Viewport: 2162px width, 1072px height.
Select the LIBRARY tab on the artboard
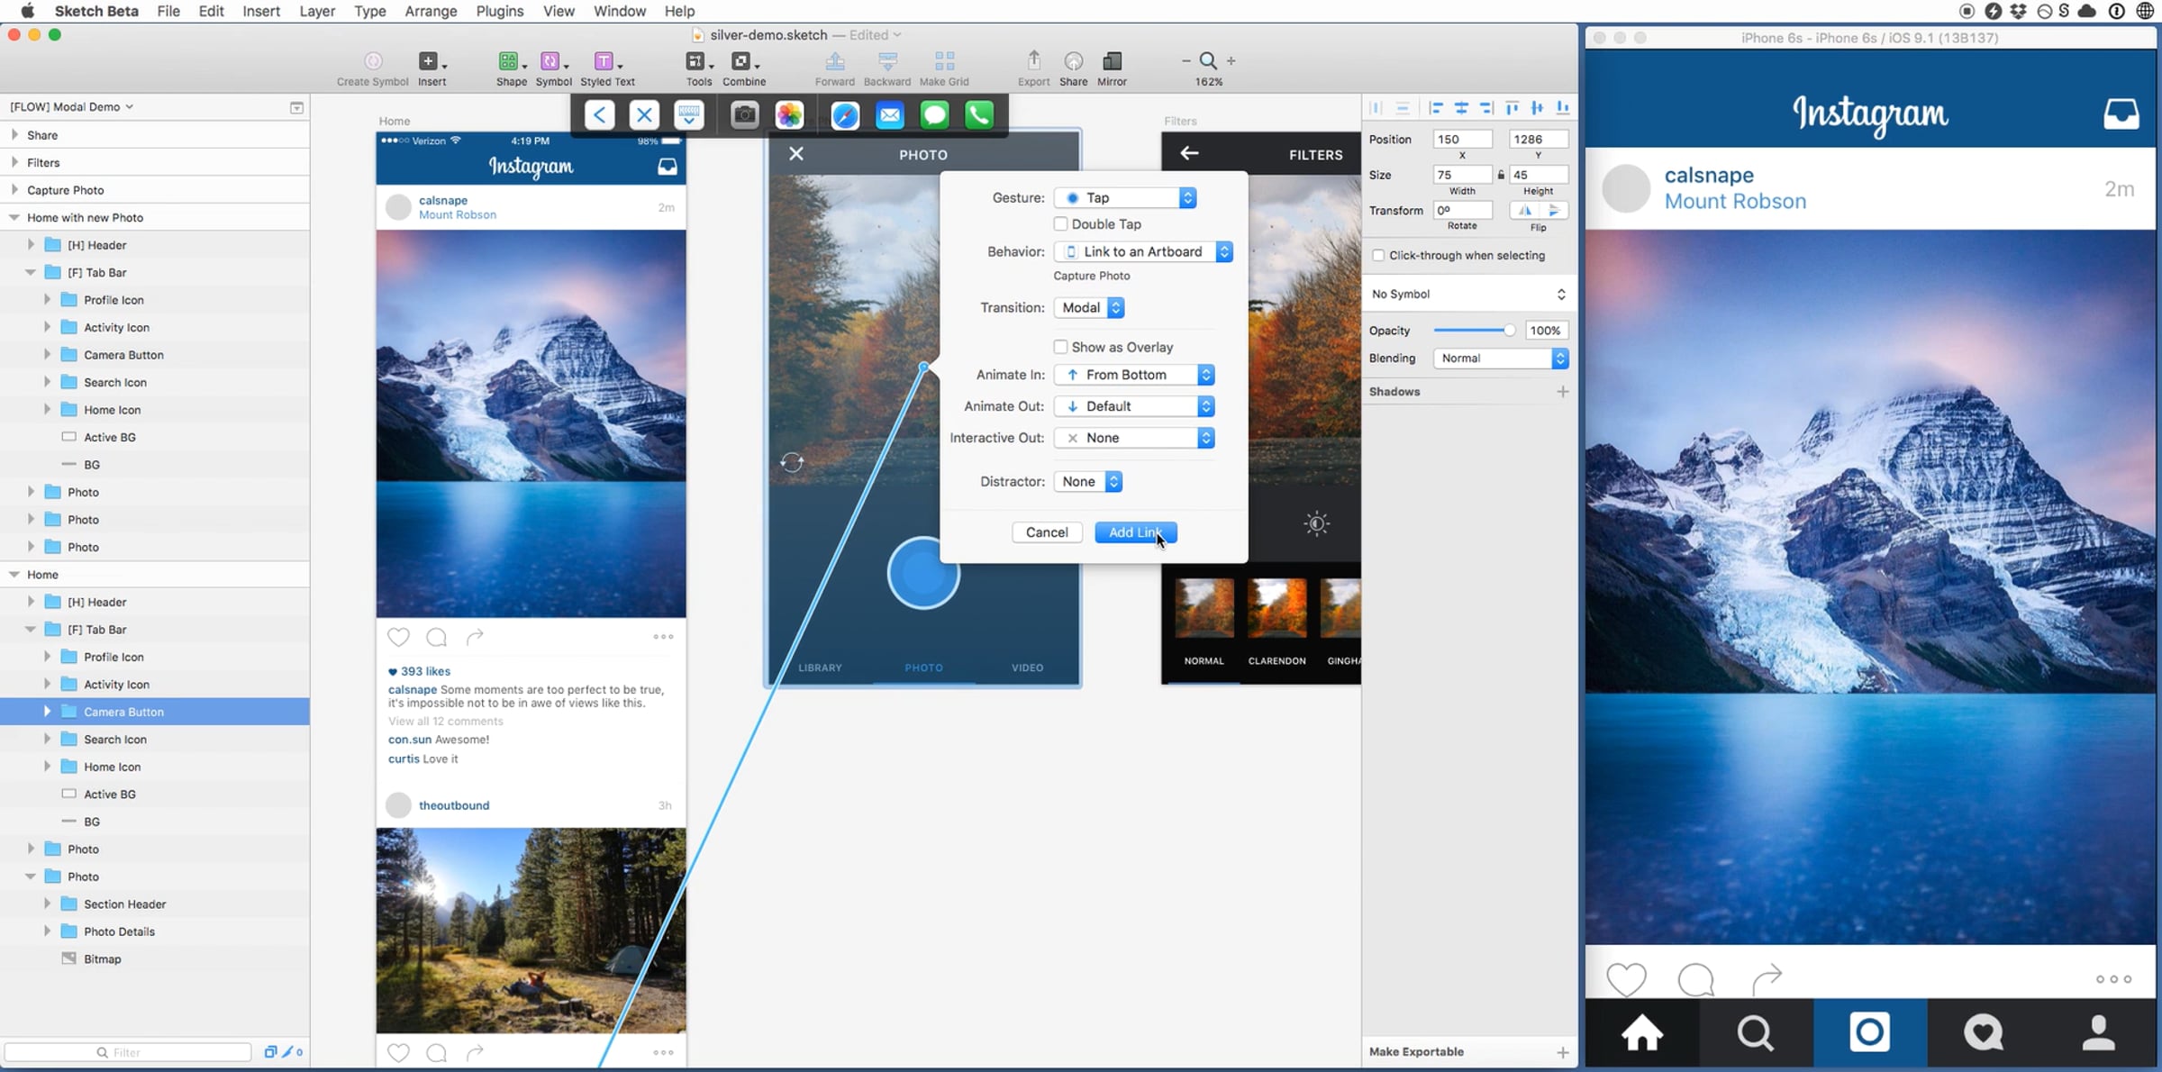coord(820,668)
